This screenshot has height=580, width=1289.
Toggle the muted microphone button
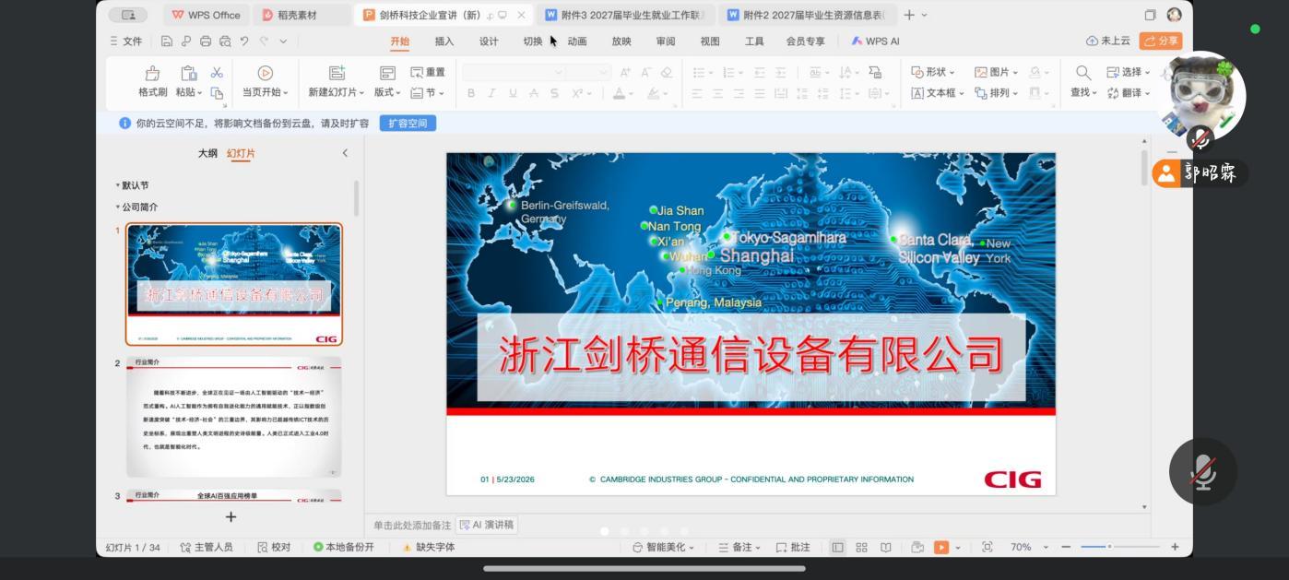click(1202, 471)
